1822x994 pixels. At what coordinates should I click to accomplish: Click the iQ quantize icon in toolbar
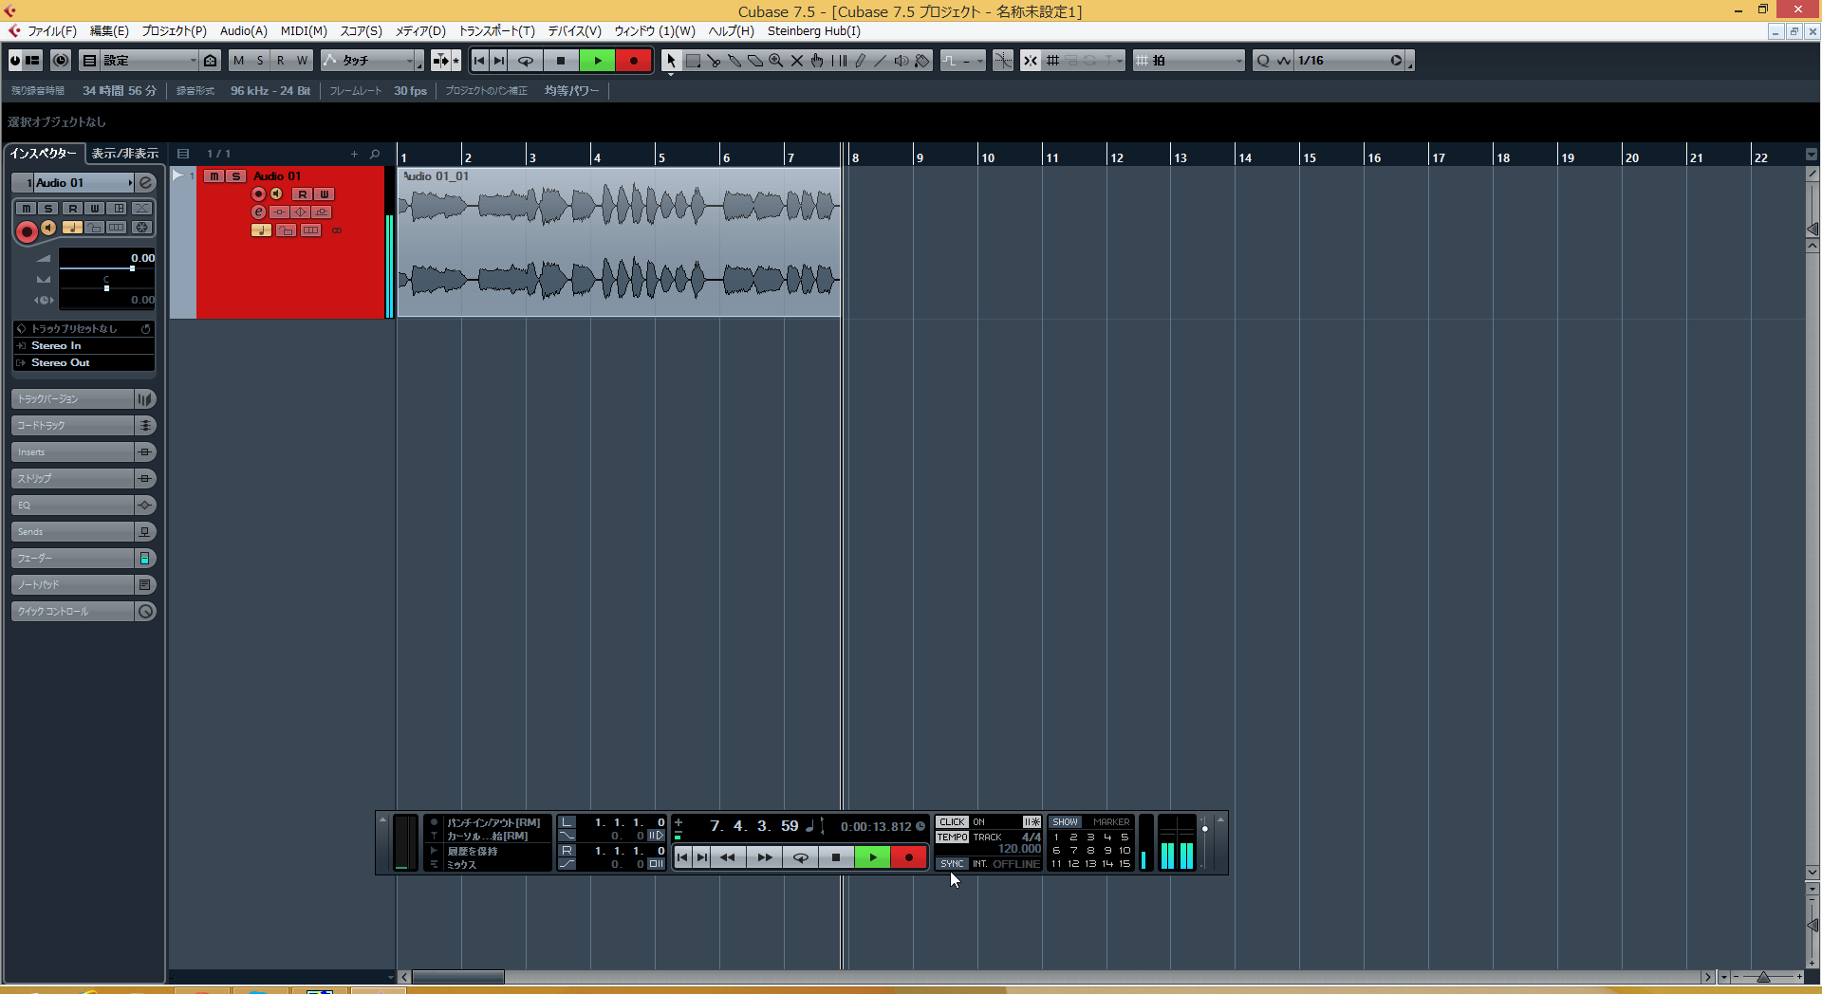tap(1284, 61)
